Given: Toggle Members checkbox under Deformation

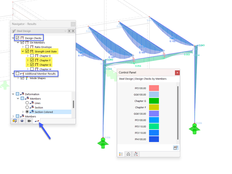Looking at the screenshot, I should click(x=22, y=98).
